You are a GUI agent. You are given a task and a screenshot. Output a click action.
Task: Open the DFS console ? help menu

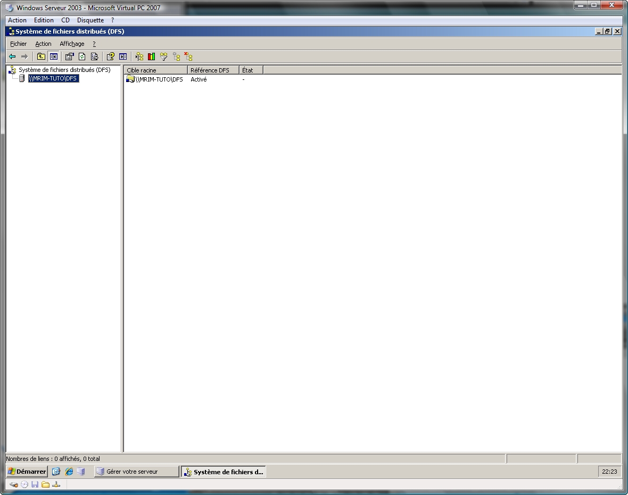(94, 44)
